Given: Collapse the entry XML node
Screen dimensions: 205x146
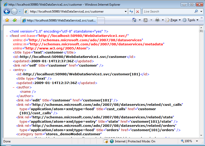Looking at the screenshot, I should click(10, 70).
